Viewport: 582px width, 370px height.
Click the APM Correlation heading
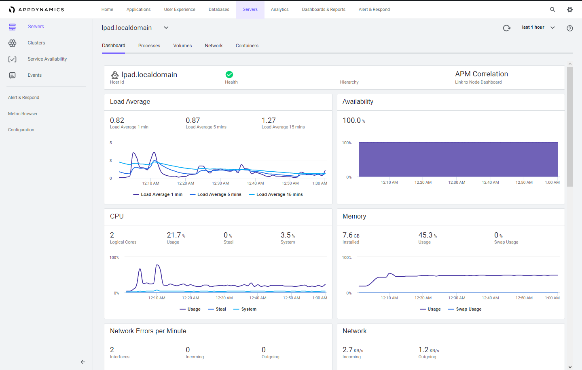coord(481,74)
